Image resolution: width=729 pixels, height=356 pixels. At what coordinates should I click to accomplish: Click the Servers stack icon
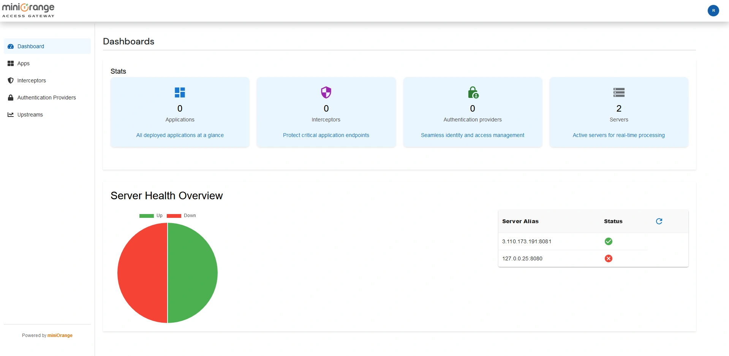(x=619, y=92)
